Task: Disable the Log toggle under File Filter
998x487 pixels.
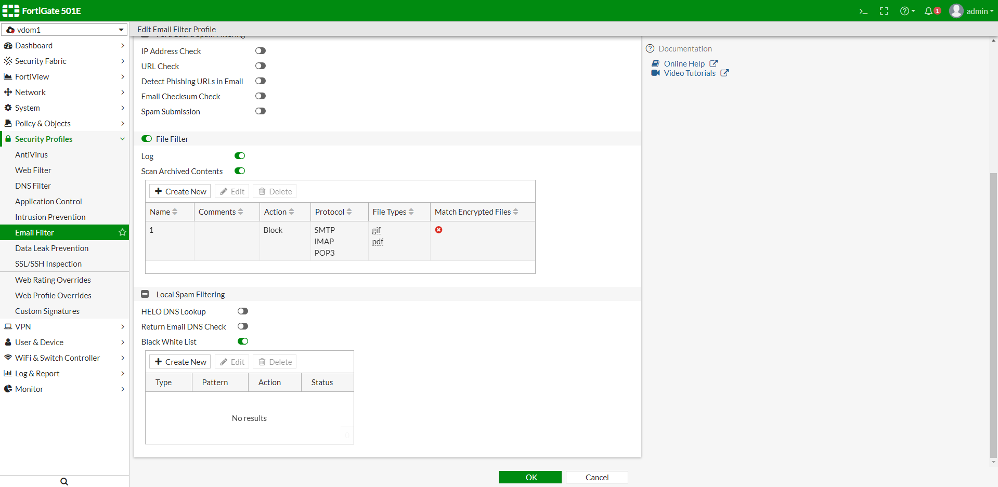Action: [240, 156]
